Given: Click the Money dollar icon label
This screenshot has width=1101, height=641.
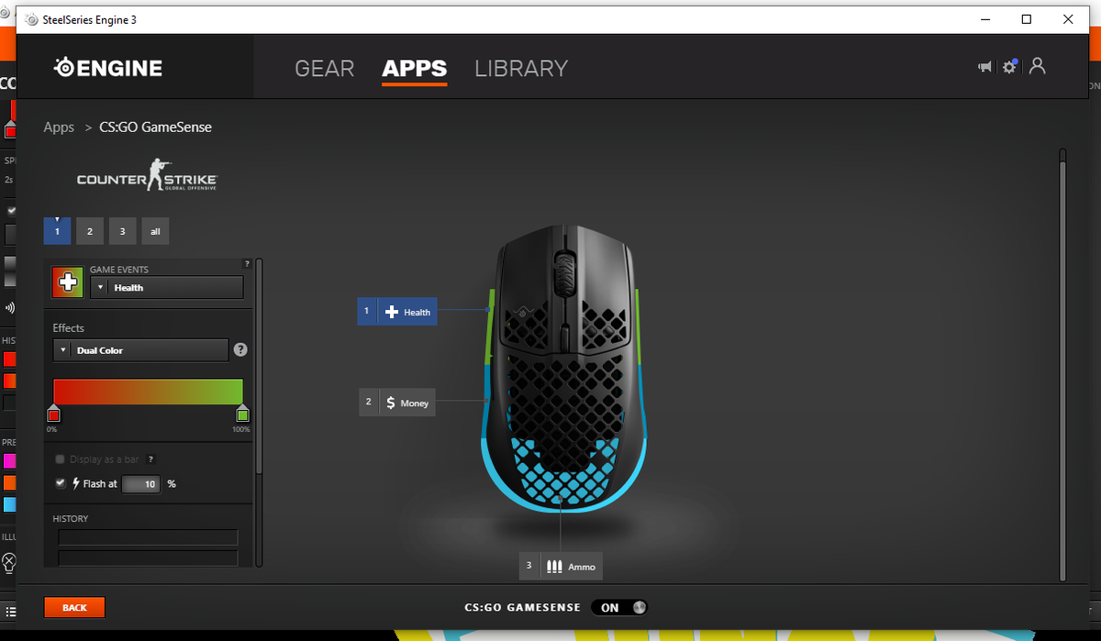Looking at the screenshot, I should [392, 403].
